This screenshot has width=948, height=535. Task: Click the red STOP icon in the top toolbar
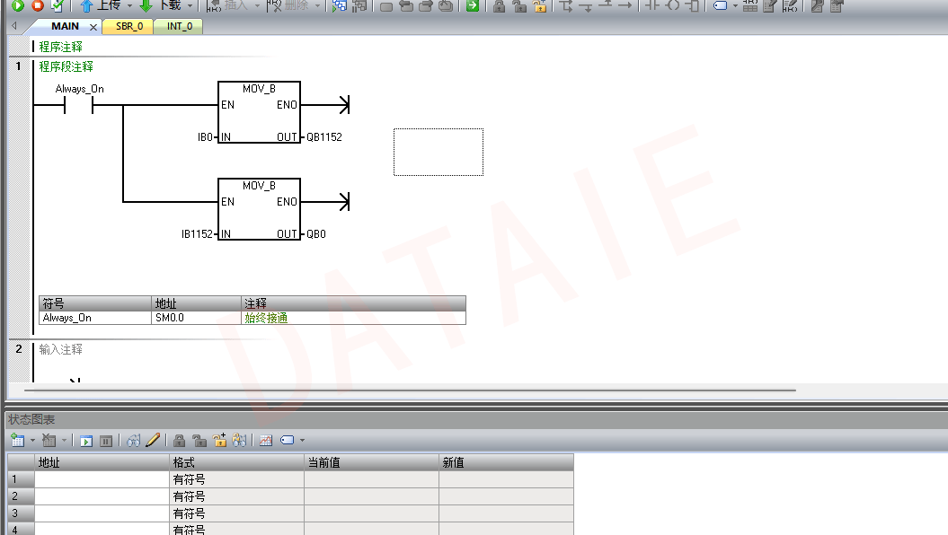[38, 5]
